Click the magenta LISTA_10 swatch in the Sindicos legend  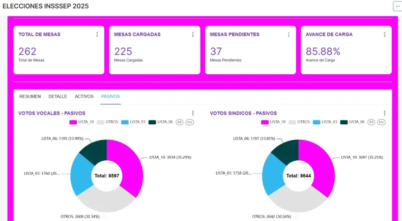(x=265, y=122)
